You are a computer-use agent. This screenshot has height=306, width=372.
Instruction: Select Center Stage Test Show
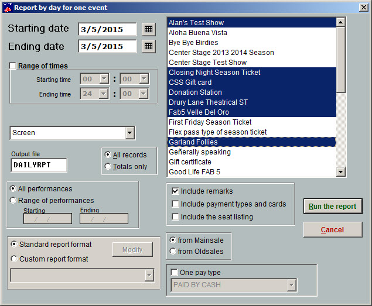(252, 63)
